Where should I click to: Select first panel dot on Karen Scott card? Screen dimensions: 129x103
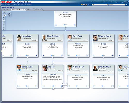26,55
